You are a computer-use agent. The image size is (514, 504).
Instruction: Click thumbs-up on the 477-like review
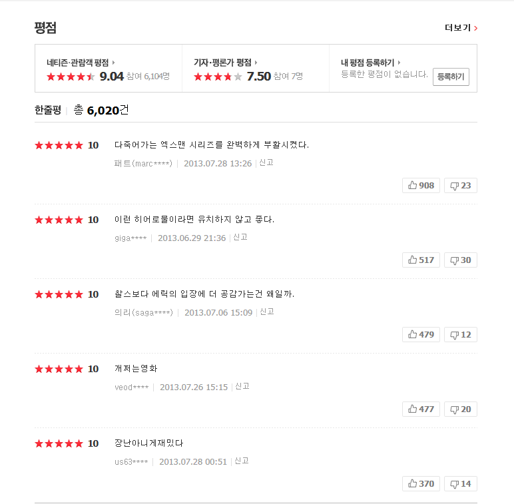(421, 409)
